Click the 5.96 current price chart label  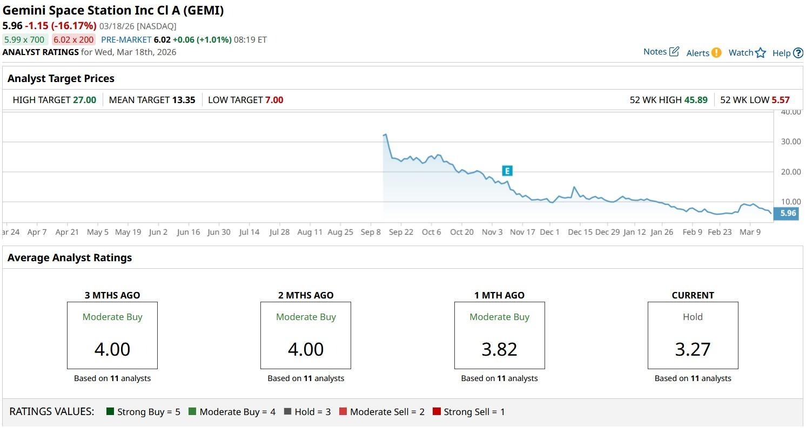pos(788,213)
